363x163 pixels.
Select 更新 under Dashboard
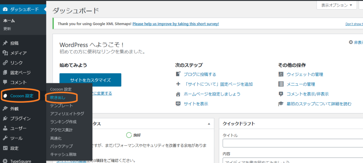tap(7, 29)
